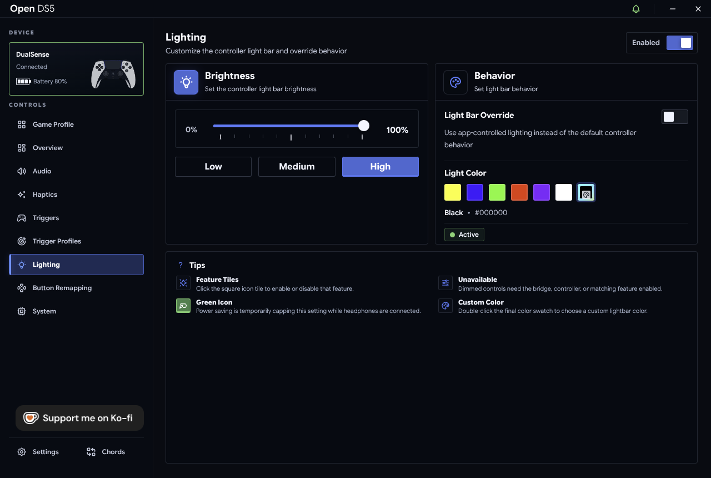Screen dimensions: 711x478
Task: Open Chords at the sidebar bottom
Action: point(106,452)
